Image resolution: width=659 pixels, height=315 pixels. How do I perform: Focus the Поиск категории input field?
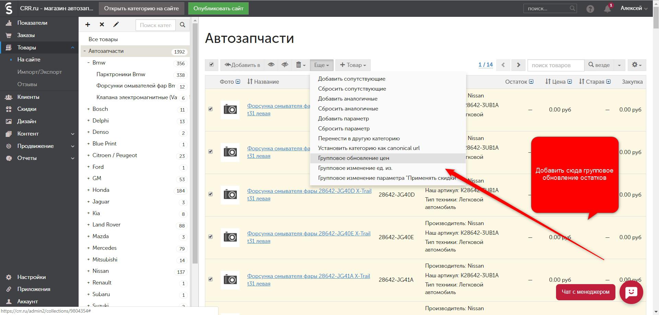click(x=155, y=25)
